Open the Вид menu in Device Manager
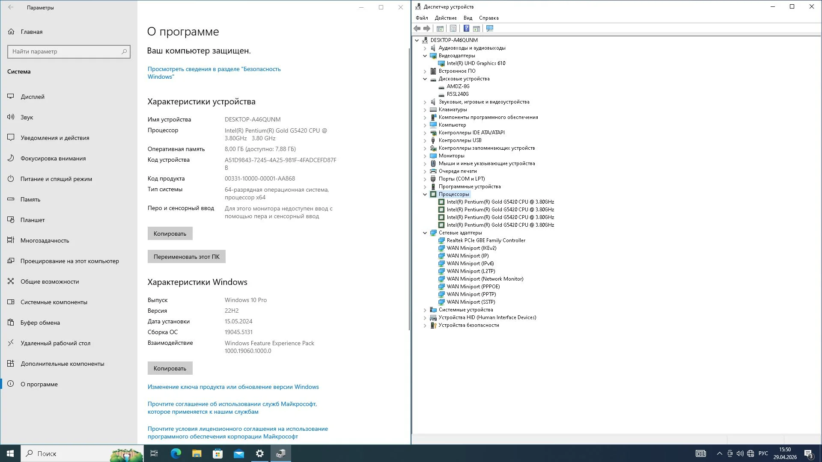 click(x=468, y=18)
